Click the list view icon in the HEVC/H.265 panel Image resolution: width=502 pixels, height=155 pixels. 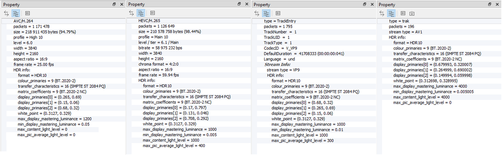153,13
